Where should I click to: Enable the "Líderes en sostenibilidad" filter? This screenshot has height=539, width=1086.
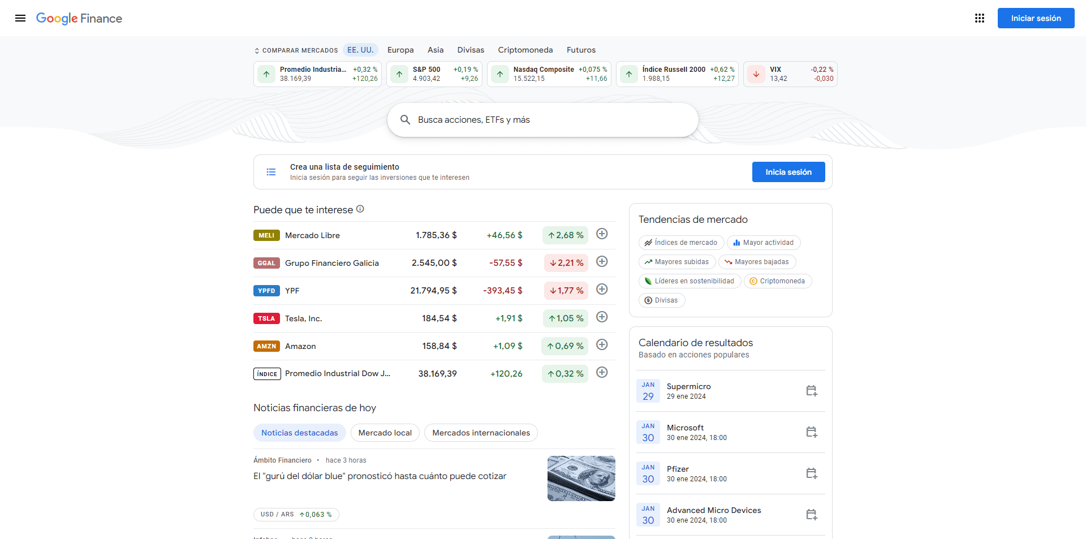[x=689, y=281]
